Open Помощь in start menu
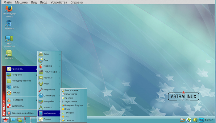The width and height of the screenshot is (216, 123). 22,93
